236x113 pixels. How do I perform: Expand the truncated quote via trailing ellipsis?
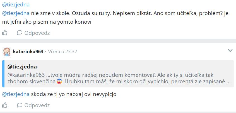click(x=228, y=82)
